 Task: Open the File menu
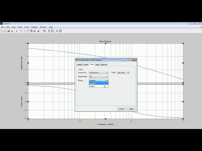(x=3, y=27)
